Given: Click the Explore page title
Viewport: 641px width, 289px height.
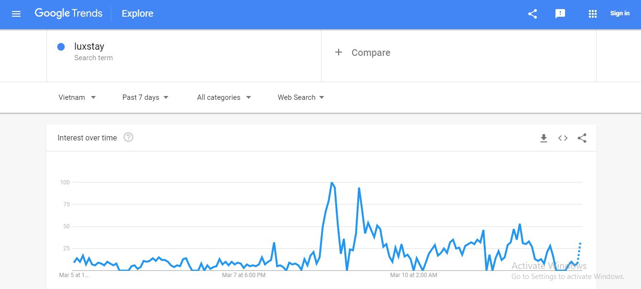Looking at the screenshot, I should 138,14.
